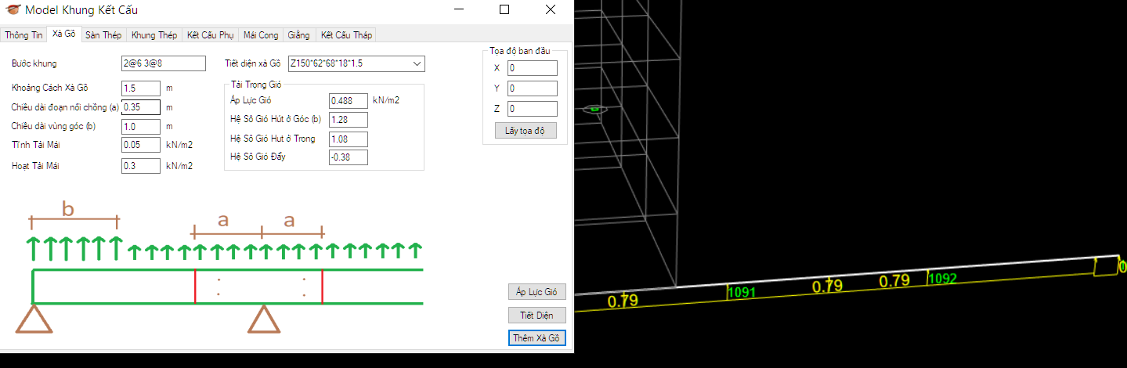Click the Bước khung input field
Image resolution: width=1127 pixels, height=368 pixels.
pyautogui.click(x=163, y=64)
